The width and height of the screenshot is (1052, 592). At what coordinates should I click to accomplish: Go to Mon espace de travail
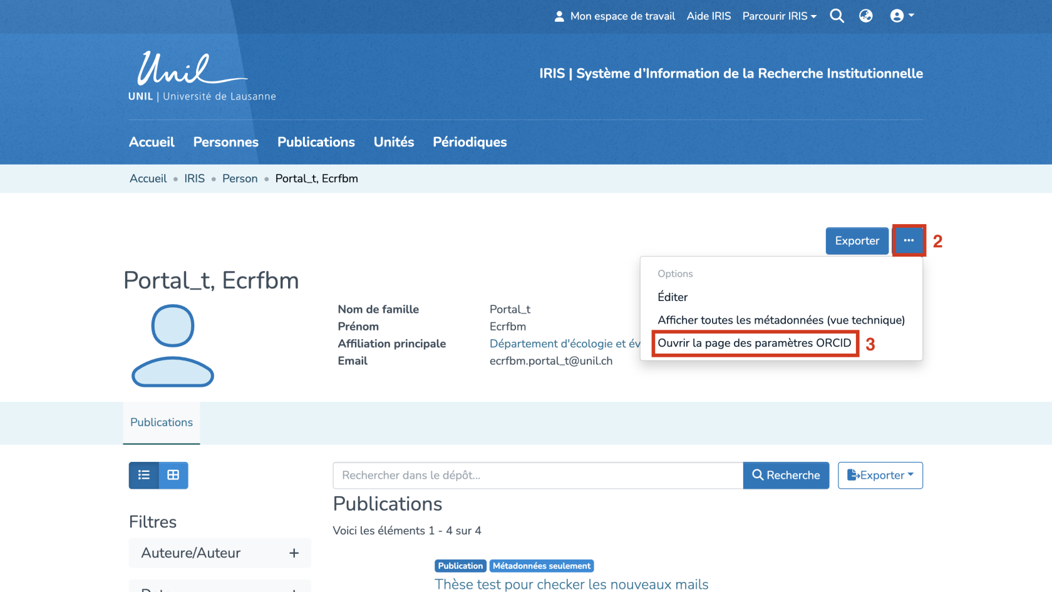pos(615,16)
